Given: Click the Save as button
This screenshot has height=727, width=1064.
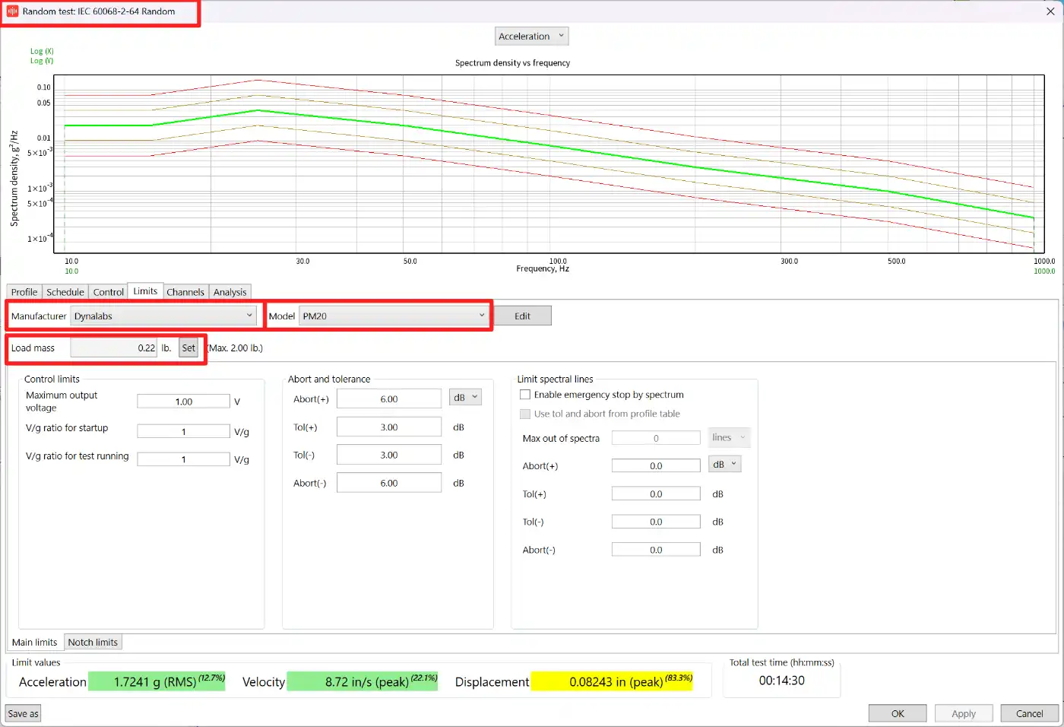Looking at the screenshot, I should [x=23, y=714].
